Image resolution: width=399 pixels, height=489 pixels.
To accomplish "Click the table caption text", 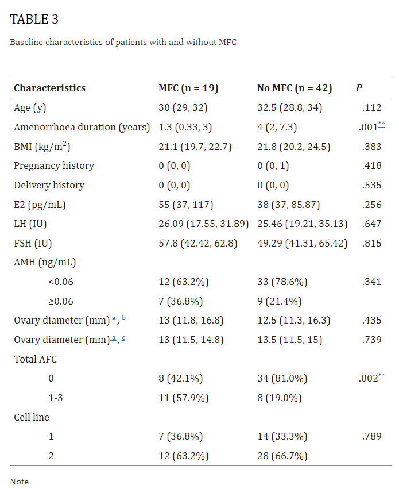I will [123, 43].
